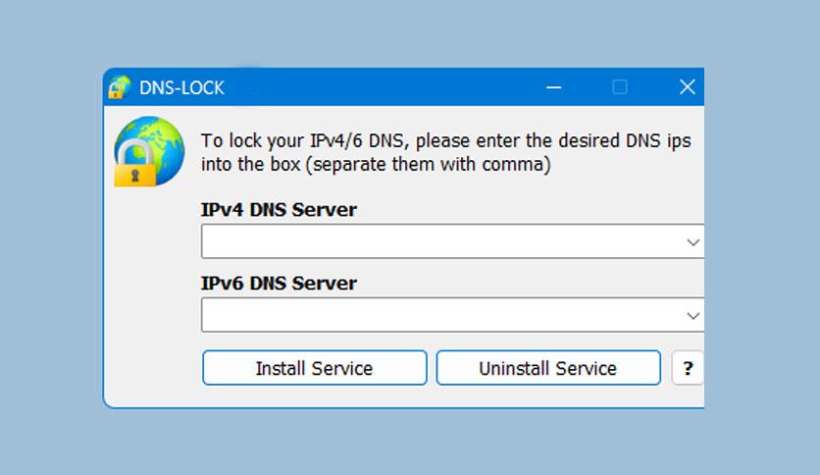Image resolution: width=820 pixels, height=475 pixels.
Task: Expand the IPv4 DNS Server dropdown arrow
Action: [692, 242]
